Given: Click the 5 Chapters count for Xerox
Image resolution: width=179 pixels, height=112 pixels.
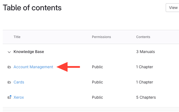Looking at the screenshot, I should tap(146, 97).
